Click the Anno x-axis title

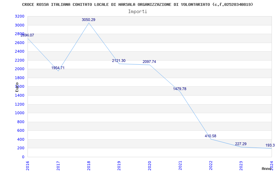tap(267, 169)
